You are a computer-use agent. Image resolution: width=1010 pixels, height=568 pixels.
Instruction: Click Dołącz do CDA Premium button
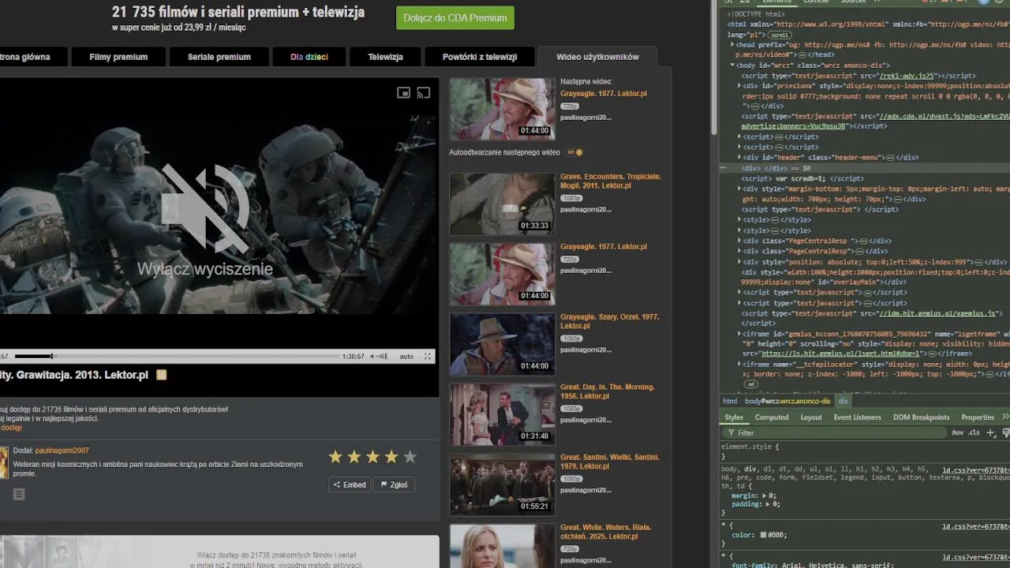tap(455, 17)
